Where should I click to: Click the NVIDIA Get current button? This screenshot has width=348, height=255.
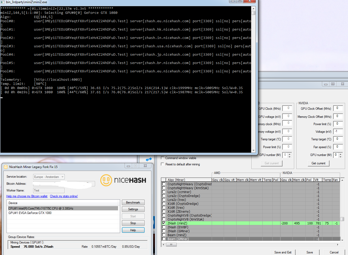click(x=318, y=163)
